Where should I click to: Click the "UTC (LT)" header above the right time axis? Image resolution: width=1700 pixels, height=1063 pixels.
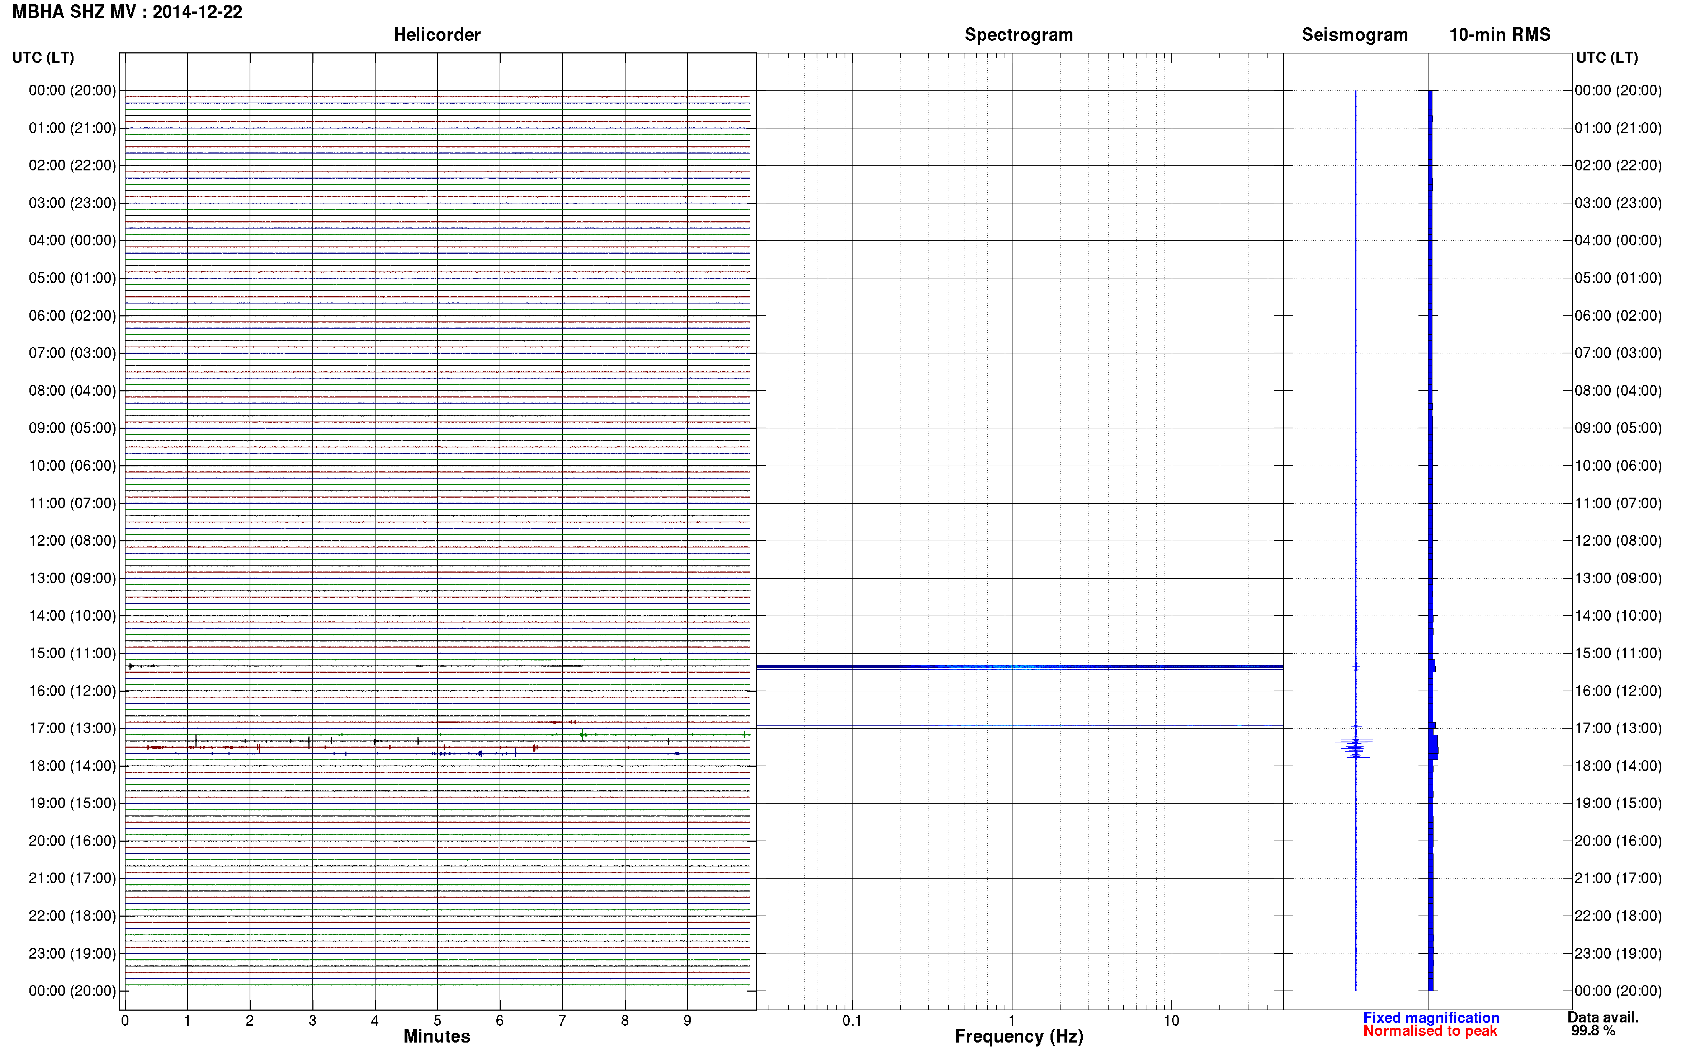(x=1606, y=58)
